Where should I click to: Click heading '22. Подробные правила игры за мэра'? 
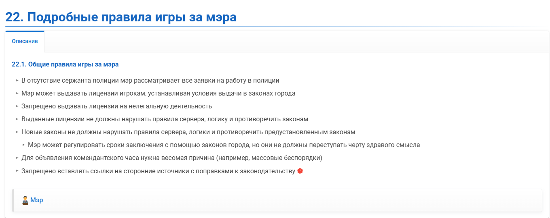point(121,17)
